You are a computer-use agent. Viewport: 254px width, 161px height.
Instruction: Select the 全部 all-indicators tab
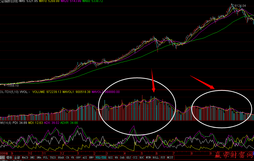[17, 158]
